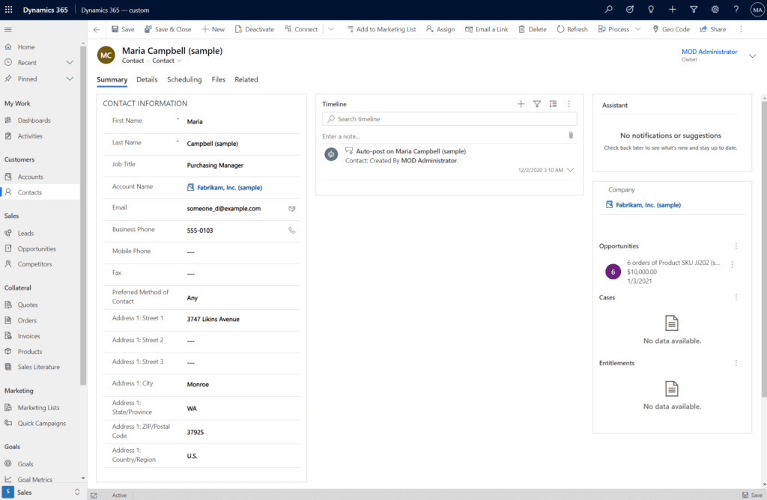767x500 pixels.
Task: Open the settings gear in header
Action: pyautogui.click(x=715, y=9)
